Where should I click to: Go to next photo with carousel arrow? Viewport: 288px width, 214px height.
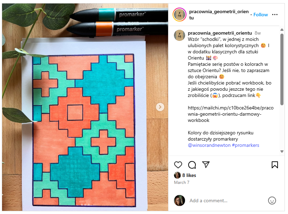click(160, 107)
